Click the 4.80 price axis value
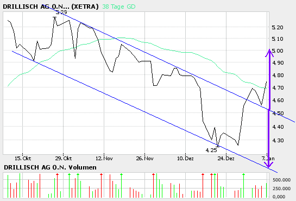 (278, 76)
